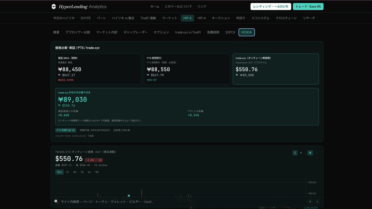Click the レンディング 4.0% button
This screenshot has height=209, width=372.
(x=271, y=7)
